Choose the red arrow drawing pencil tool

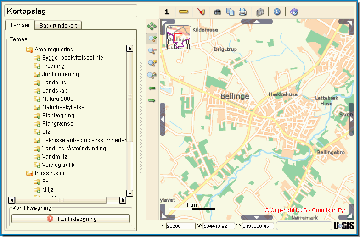201,11
